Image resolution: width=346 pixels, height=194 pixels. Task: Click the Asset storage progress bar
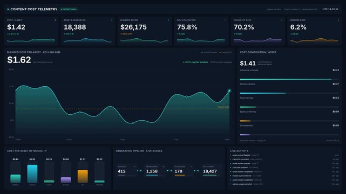[x=289, y=107]
